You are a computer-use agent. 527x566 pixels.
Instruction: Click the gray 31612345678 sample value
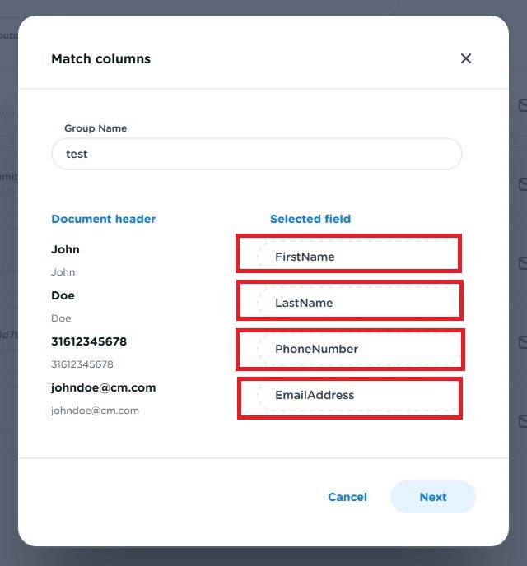tap(82, 364)
